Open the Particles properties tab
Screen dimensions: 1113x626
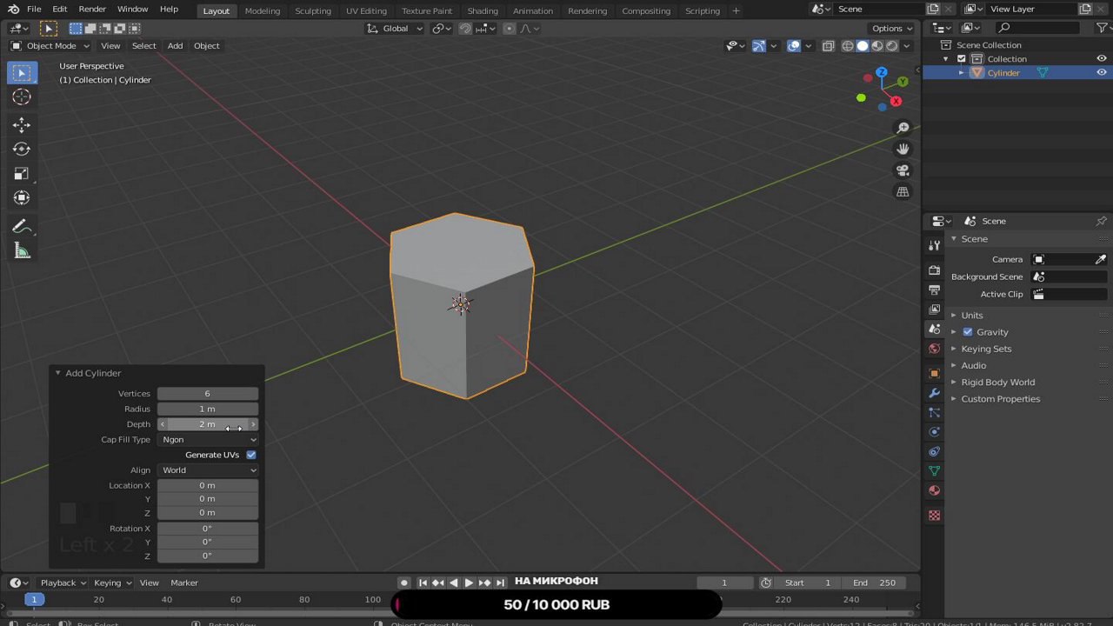(934, 412)
